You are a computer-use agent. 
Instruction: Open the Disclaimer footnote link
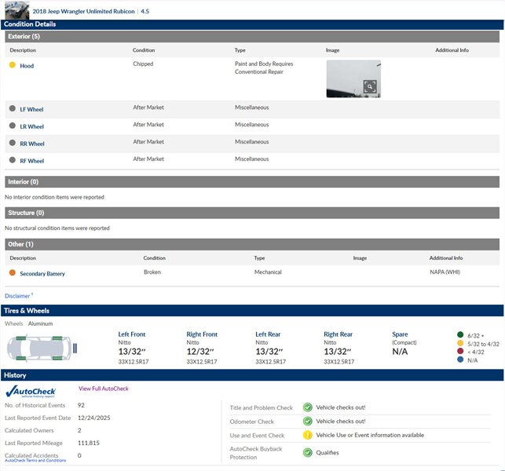[x=17, y=296]
